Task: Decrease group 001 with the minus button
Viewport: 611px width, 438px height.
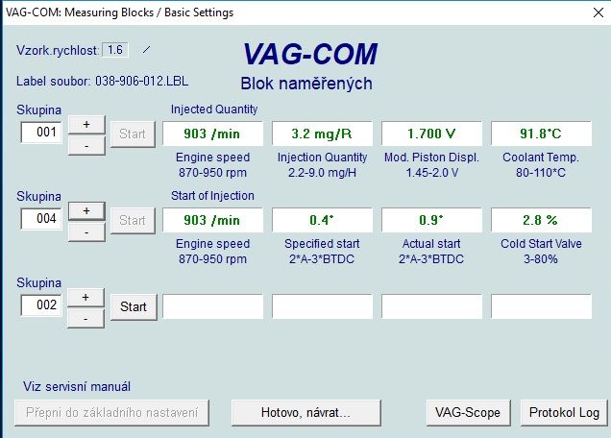Action: 86,145
